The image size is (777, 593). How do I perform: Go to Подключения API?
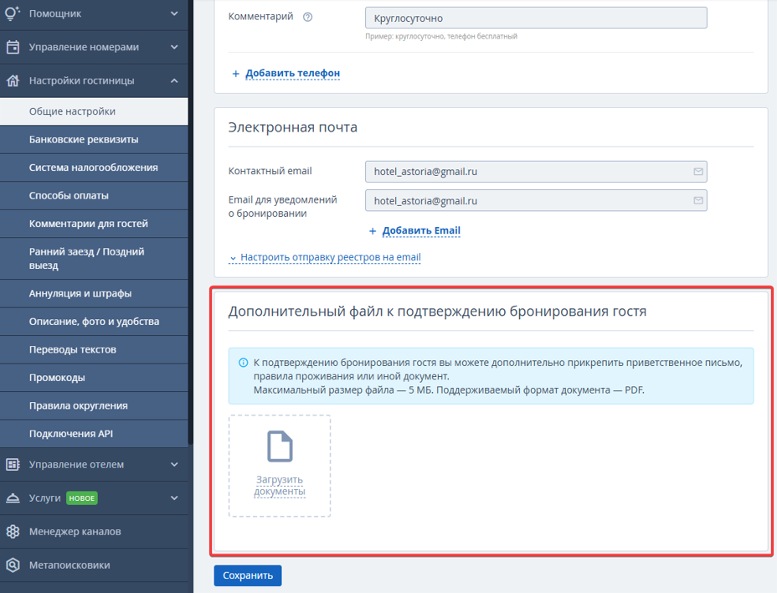point(94,434)
